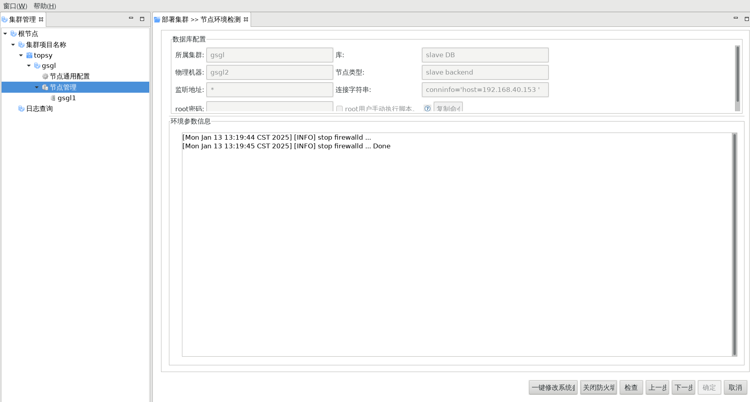Collapse the 根节点 tree node
750x402 pixels.
[x=5, y=34]
